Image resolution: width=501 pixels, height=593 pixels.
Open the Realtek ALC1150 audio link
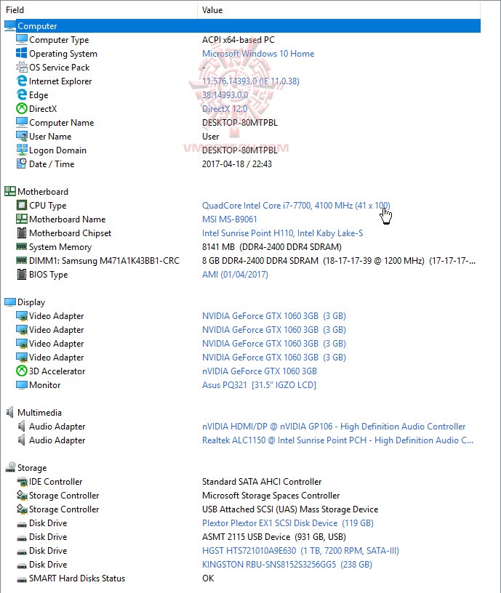point(337,440)
